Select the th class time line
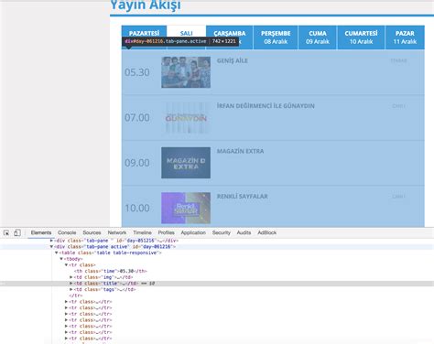434x344 pixels. [x=111, y=271]
